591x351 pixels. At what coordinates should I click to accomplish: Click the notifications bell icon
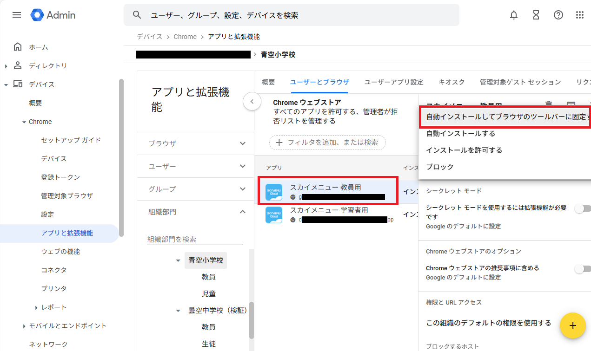tap(514, 15)
